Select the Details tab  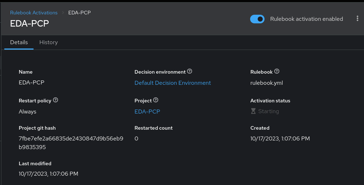pyautogui.click(x=19, y=42)
